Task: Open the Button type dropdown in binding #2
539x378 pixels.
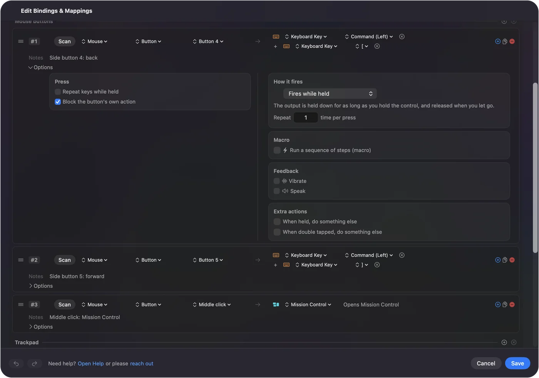Action: tap(148, 260)
